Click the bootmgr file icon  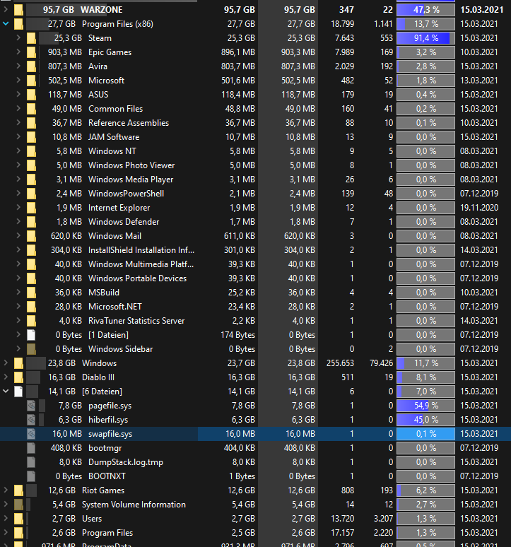coord(31,448)
